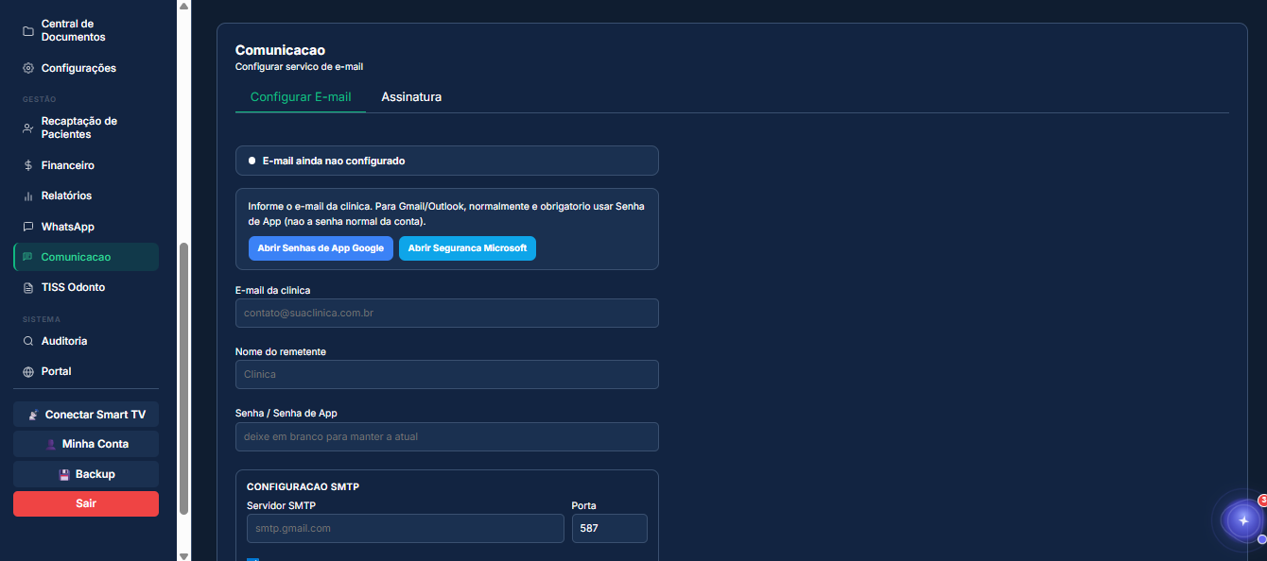Click the TISS Odonto document icon

coord(28,287)
